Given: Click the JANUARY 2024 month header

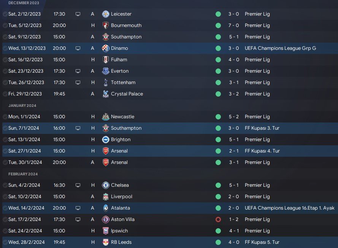Looking at the screenshot, I should click(x=22, y=106).
